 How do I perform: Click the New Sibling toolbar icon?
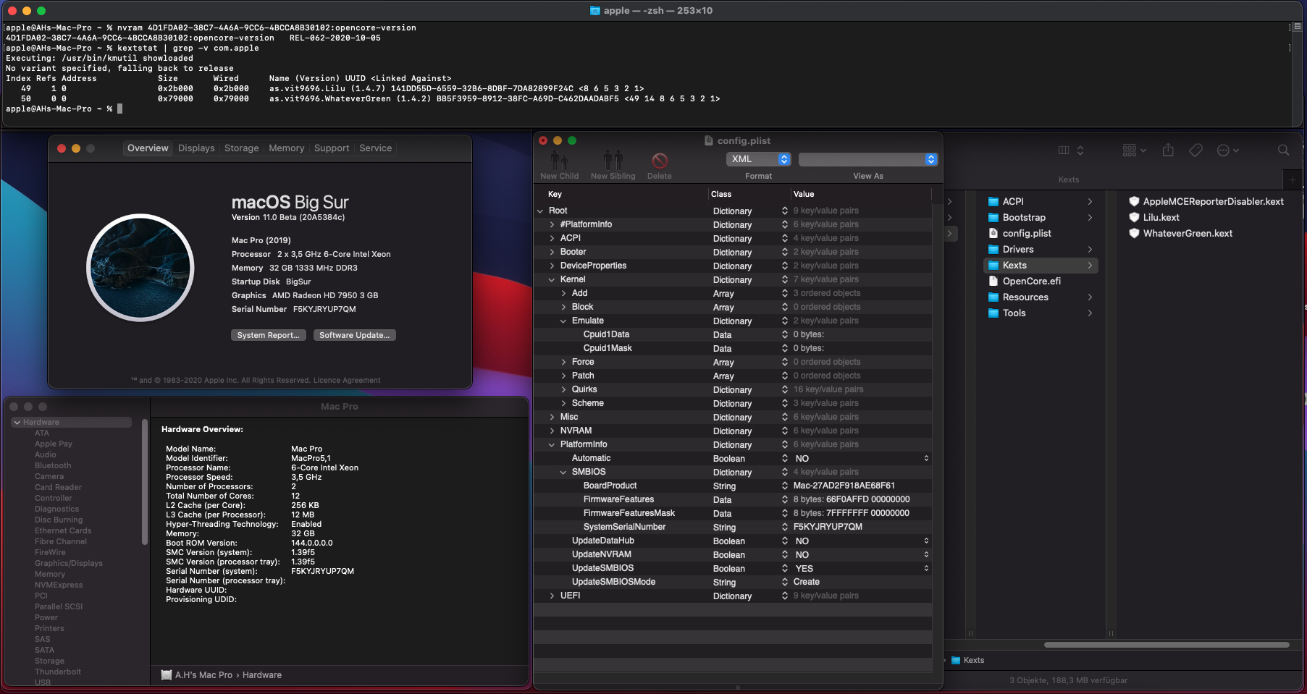(x=613, y=160)
